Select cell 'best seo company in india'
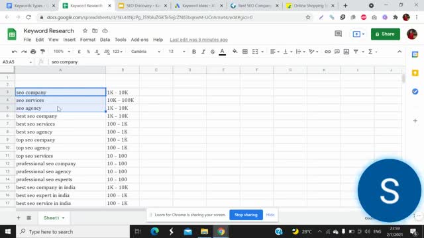The image size is (424, 238). [60, 187]
